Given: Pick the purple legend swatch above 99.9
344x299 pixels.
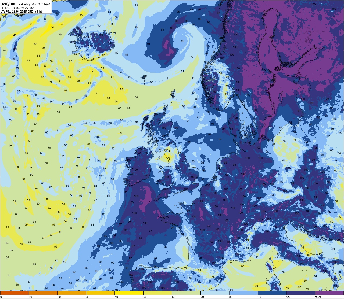Looking at the screenshot, I should [x=329, y=293].
